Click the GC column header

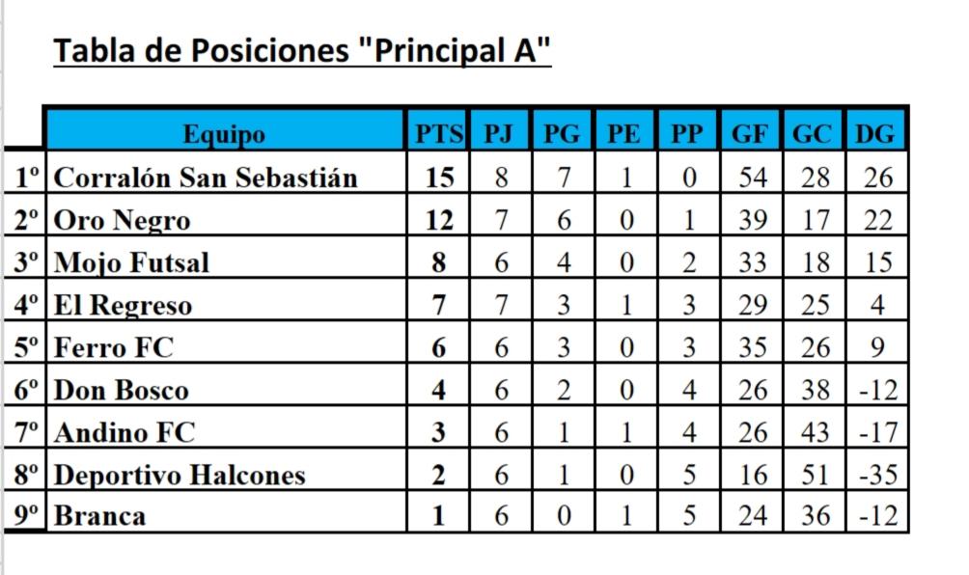point(812,133)
